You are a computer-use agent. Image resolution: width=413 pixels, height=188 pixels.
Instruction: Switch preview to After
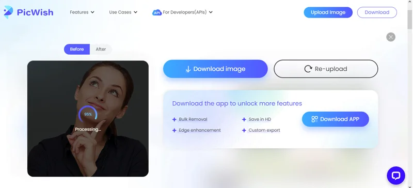[x=101, y=49]
